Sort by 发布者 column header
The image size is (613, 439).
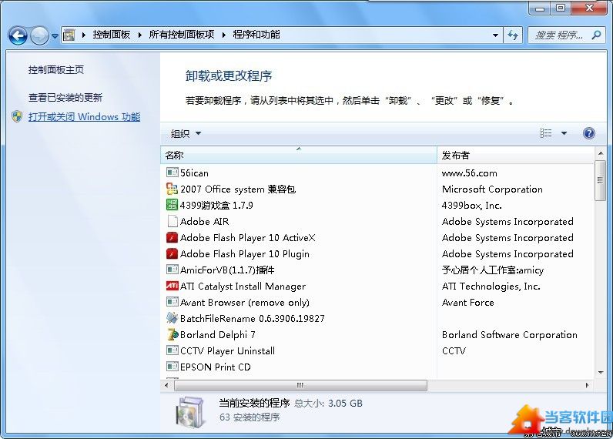pos(516,156)
